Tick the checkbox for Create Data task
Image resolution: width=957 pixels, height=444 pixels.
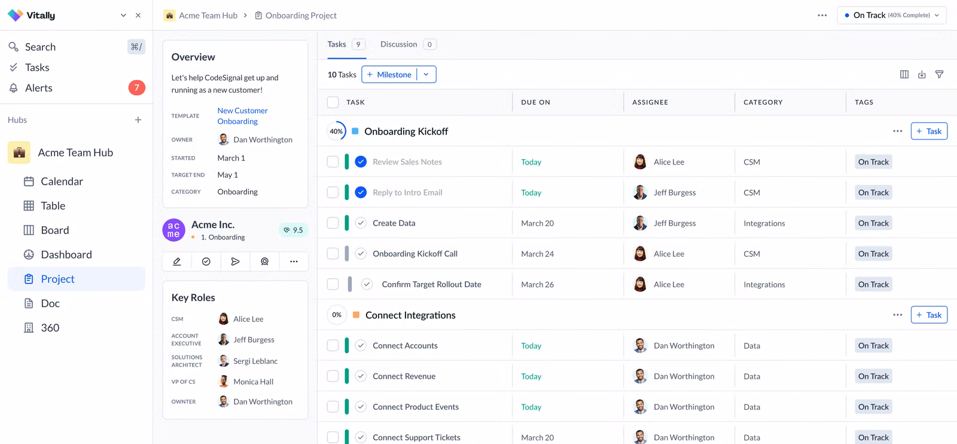pyautogui.click(x=333, y=223)
